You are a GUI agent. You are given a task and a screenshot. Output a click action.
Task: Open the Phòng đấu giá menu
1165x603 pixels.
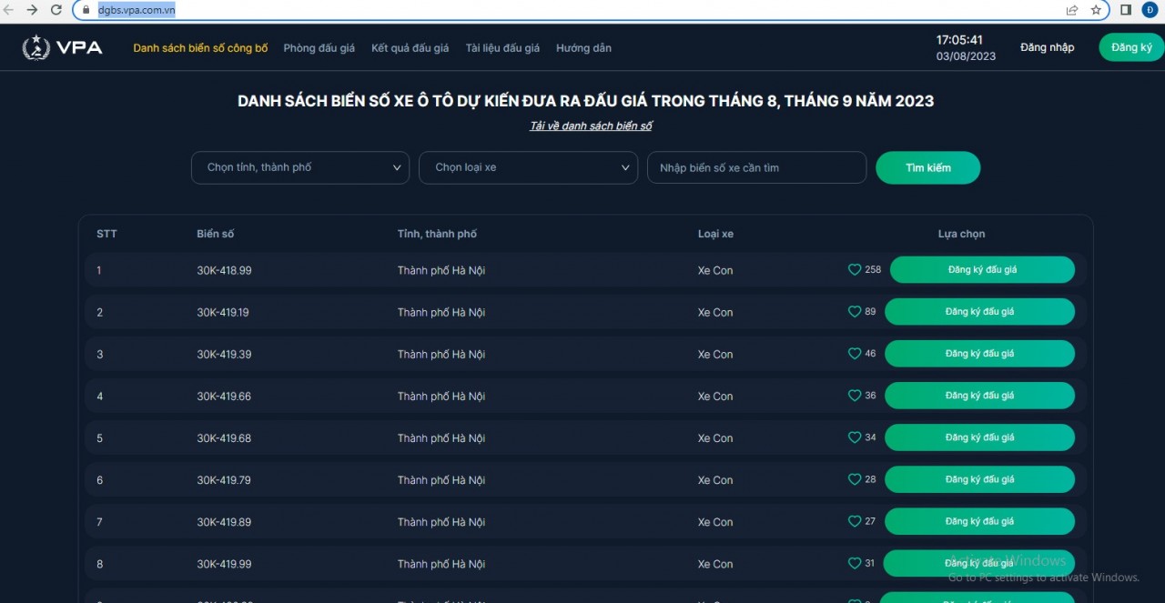tap(319, 47)
